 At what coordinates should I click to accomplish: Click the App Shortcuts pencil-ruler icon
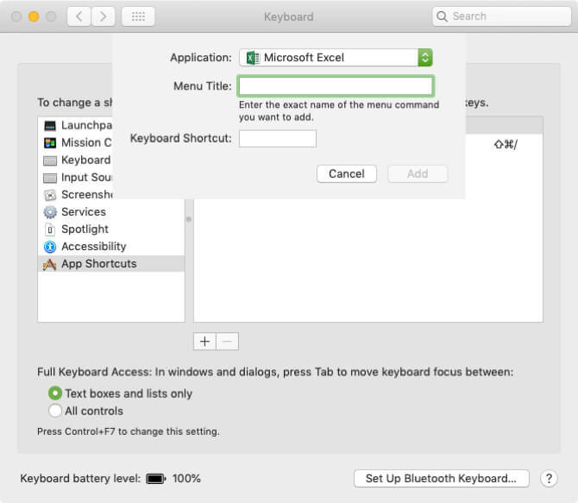pos(49,264)
